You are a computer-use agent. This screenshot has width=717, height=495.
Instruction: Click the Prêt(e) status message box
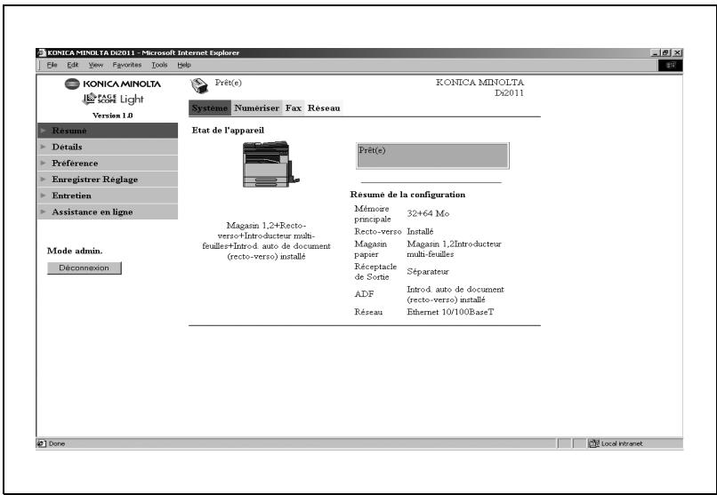click(432, 156)
